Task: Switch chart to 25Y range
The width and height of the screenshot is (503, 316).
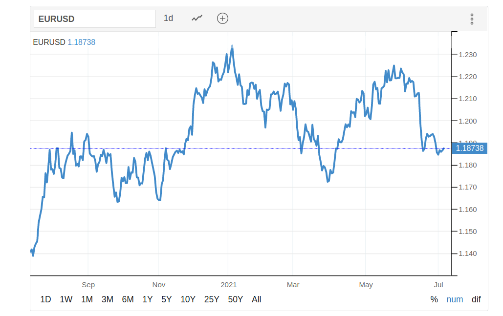Action: pyautogui.click(x=212, y=299)
